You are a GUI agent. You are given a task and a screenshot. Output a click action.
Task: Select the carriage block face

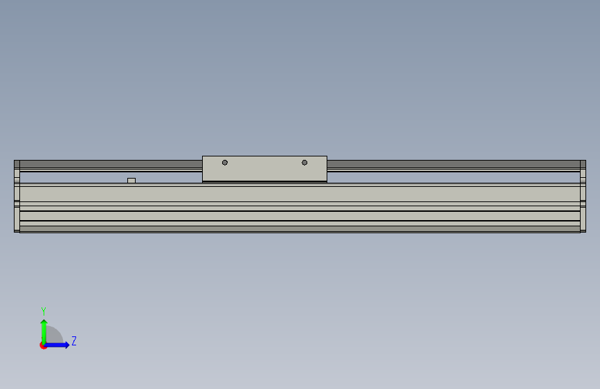(264, 168)
